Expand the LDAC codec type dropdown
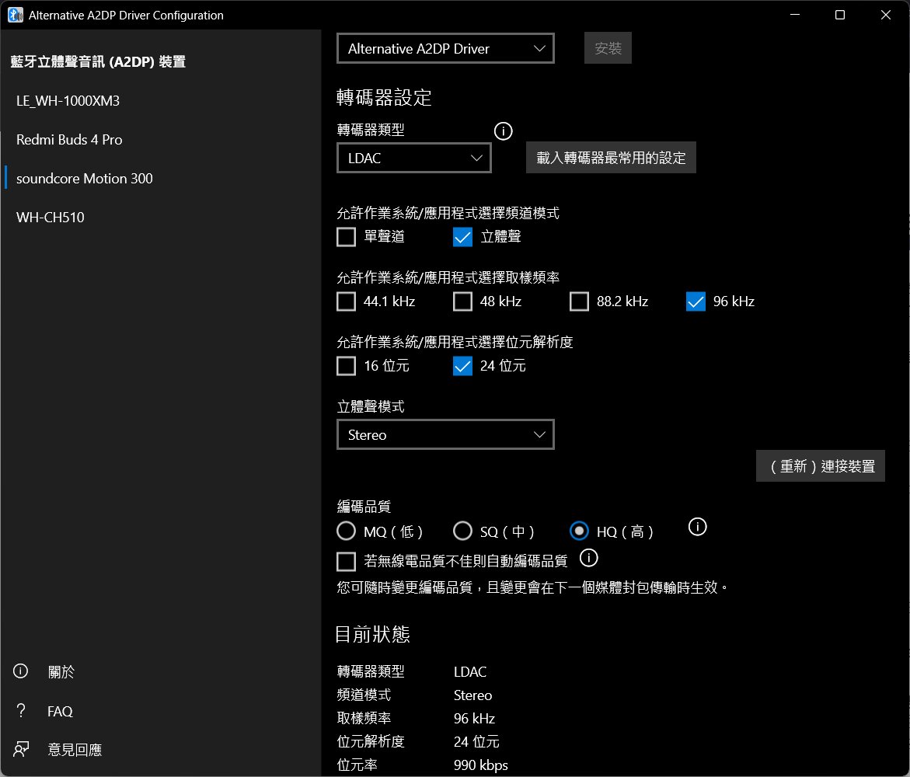Image resolution: width=910 pixels, height=777 pixels. 414,158
